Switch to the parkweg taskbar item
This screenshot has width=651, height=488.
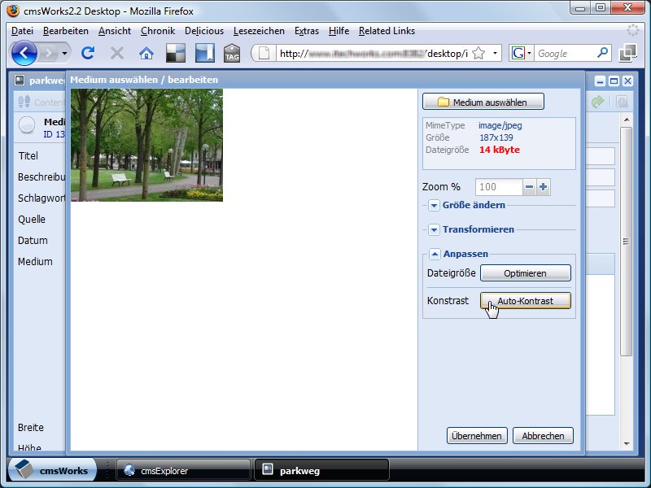[x=321, y=471]
